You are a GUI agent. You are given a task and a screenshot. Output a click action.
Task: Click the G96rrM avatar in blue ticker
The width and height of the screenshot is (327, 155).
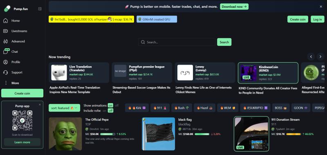point(140,19)
